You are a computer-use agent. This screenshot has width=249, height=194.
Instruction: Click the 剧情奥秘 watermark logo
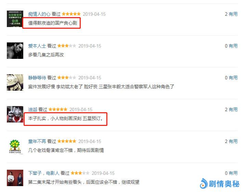pos(220,184)
